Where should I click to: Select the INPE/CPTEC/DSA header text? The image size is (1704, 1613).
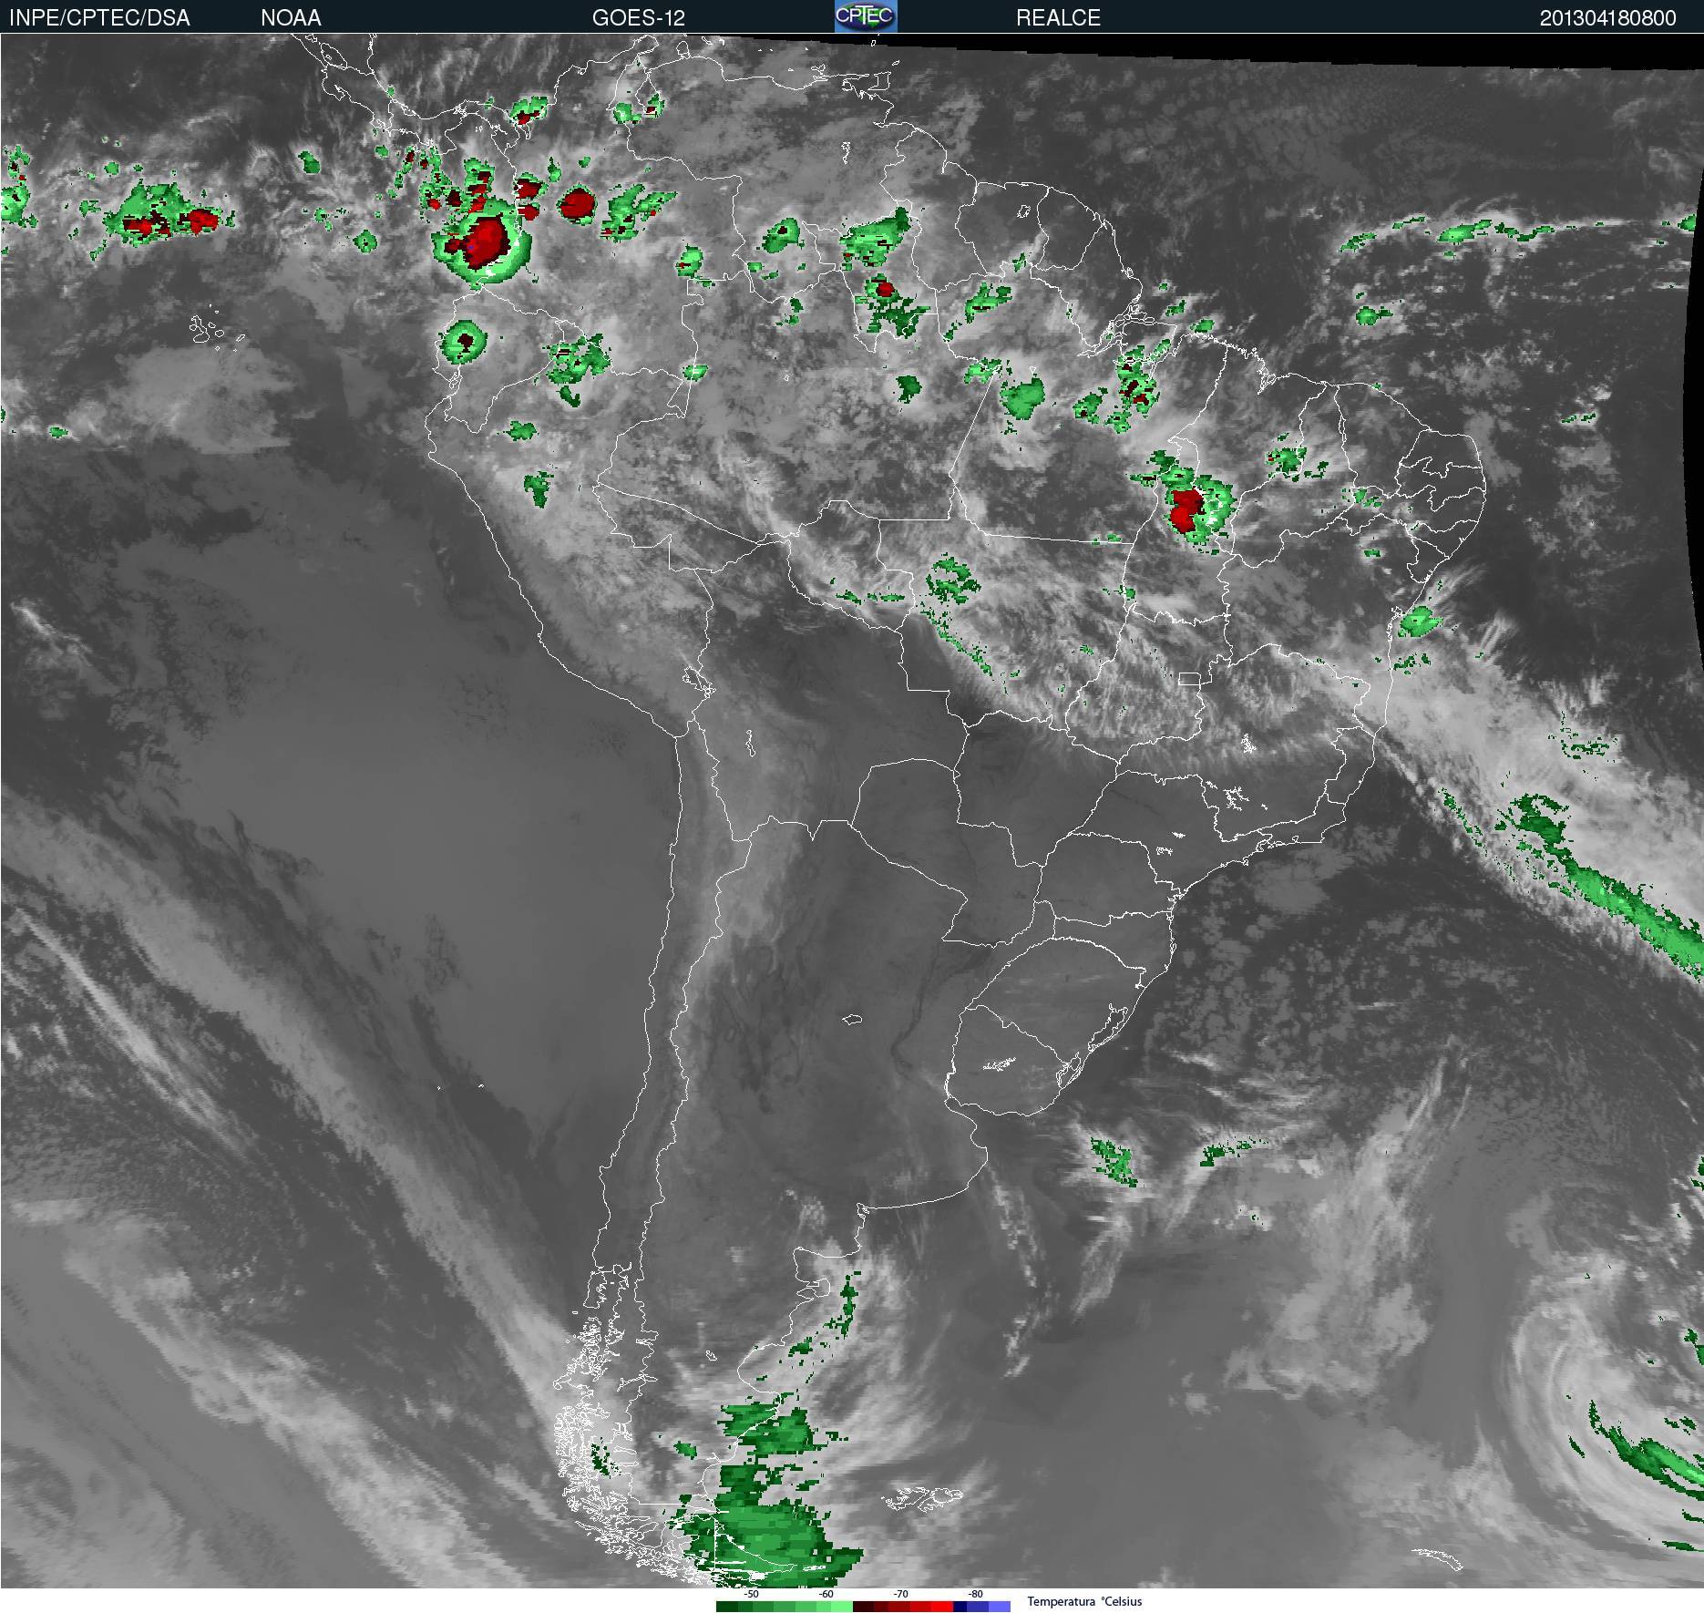99,18
